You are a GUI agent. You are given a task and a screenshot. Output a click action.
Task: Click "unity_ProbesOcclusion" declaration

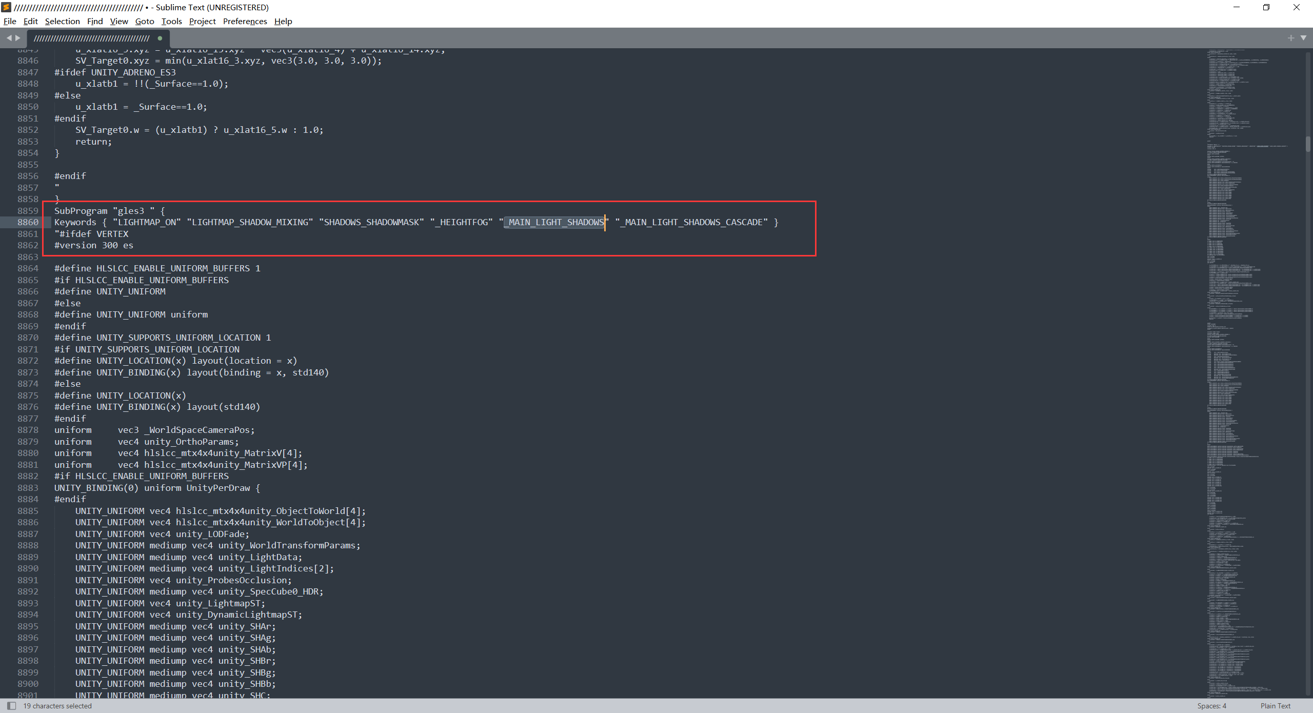pos(184,580)
